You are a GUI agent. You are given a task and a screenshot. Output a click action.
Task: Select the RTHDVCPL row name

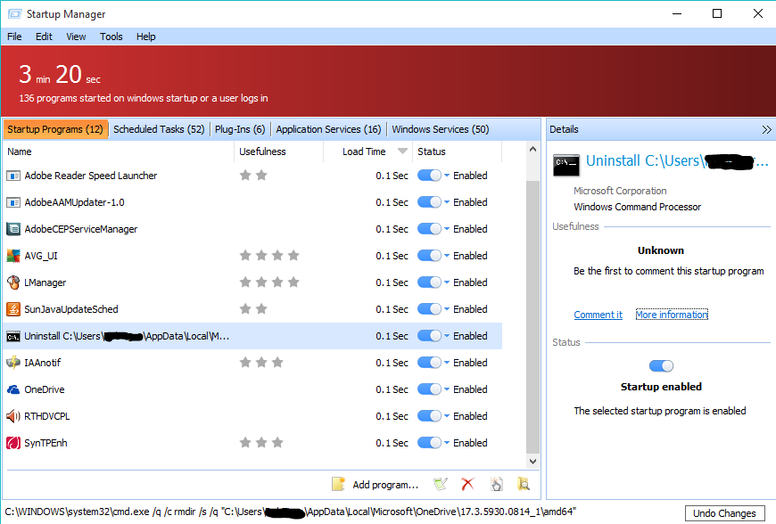click(x=47, y=416)
